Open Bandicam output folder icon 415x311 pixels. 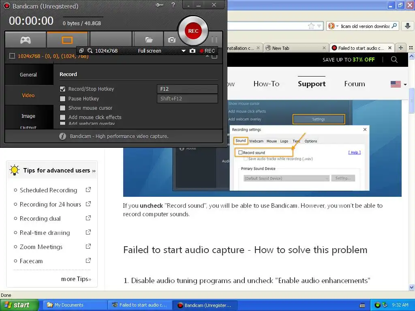click(x=149, y=40)
